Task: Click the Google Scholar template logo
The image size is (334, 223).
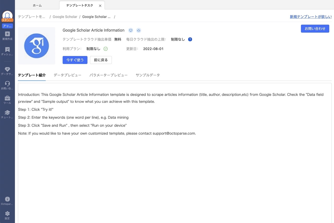Action: [37, 46]
